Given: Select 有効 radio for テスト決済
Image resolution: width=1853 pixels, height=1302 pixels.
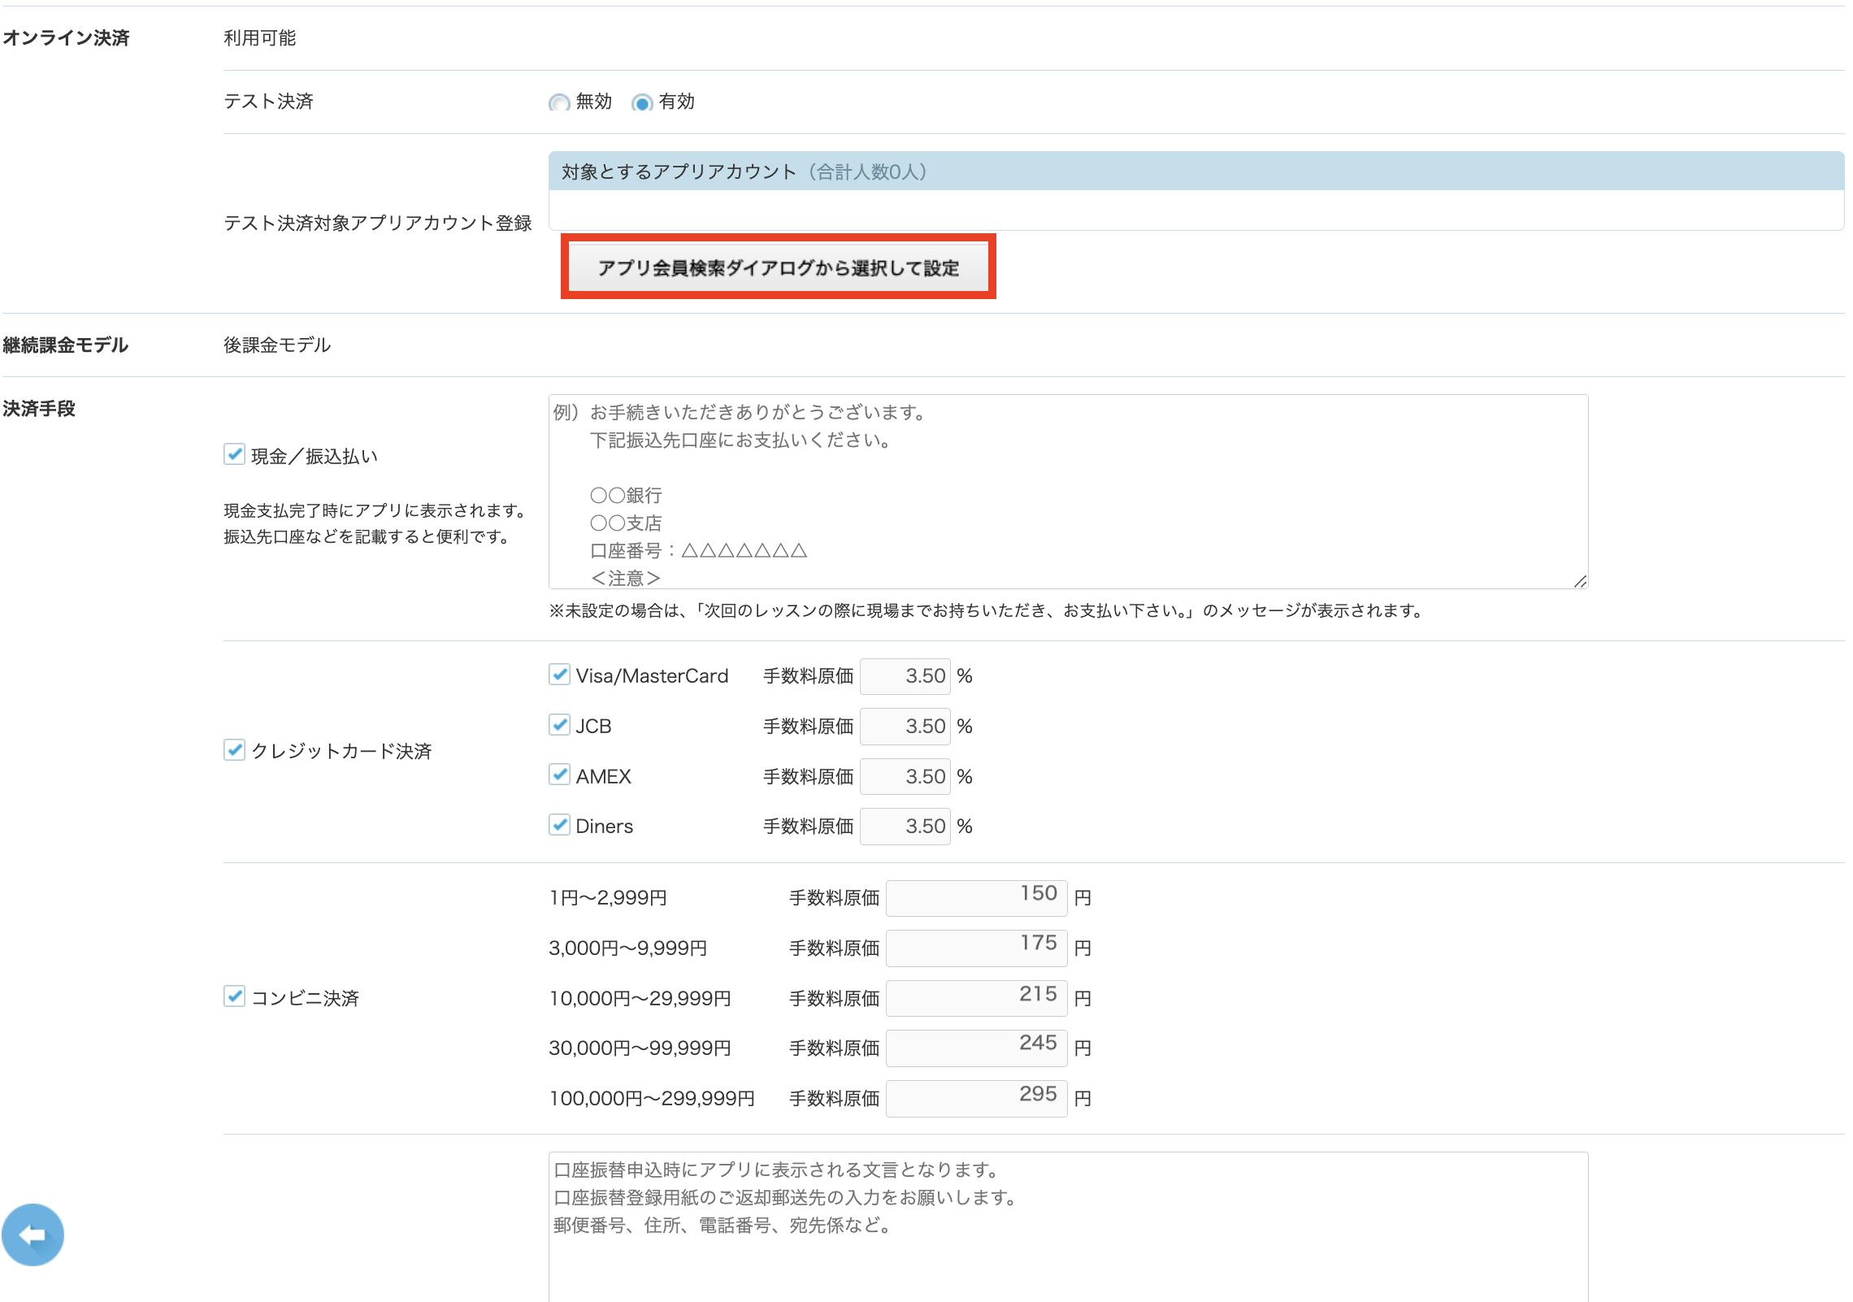Looking at the screenshot, I should (x=642, y=102).
